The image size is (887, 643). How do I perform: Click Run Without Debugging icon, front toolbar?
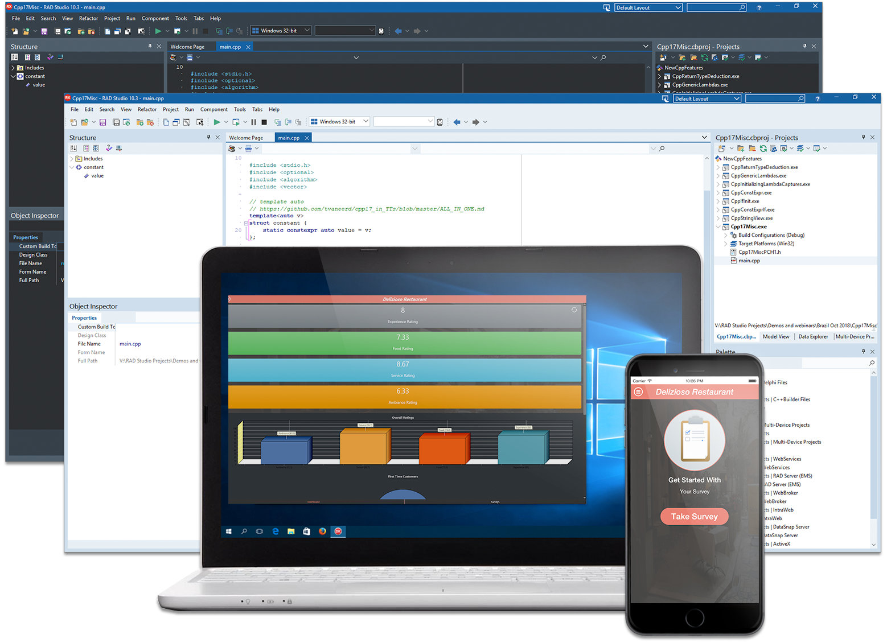(x=236, y=122)
